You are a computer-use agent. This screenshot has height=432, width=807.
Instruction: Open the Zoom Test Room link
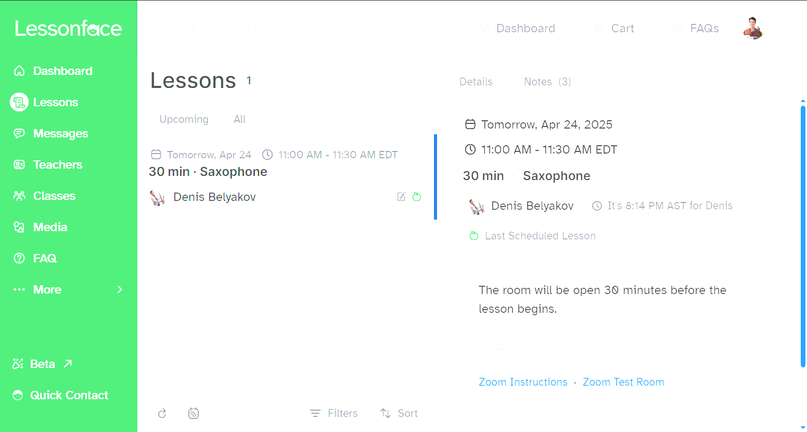623,382
